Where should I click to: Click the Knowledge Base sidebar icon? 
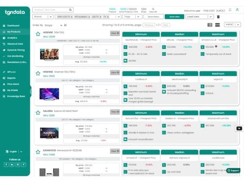click(4, 96)
